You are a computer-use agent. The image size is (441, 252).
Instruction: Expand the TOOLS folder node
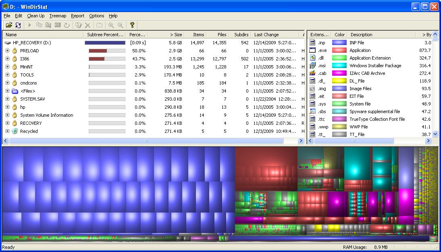tap(7, 75)
